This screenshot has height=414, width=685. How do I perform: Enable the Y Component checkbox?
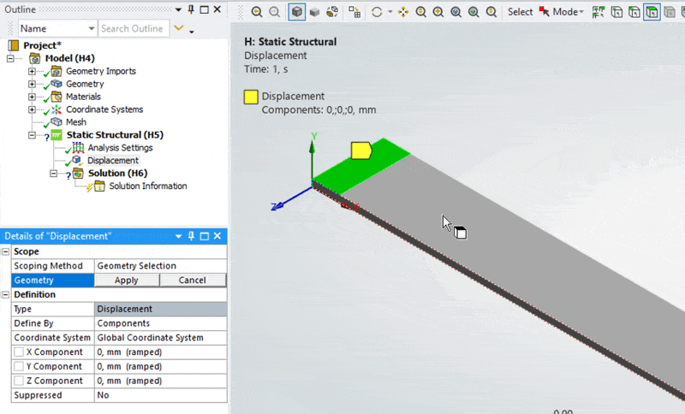pos(19,367)
